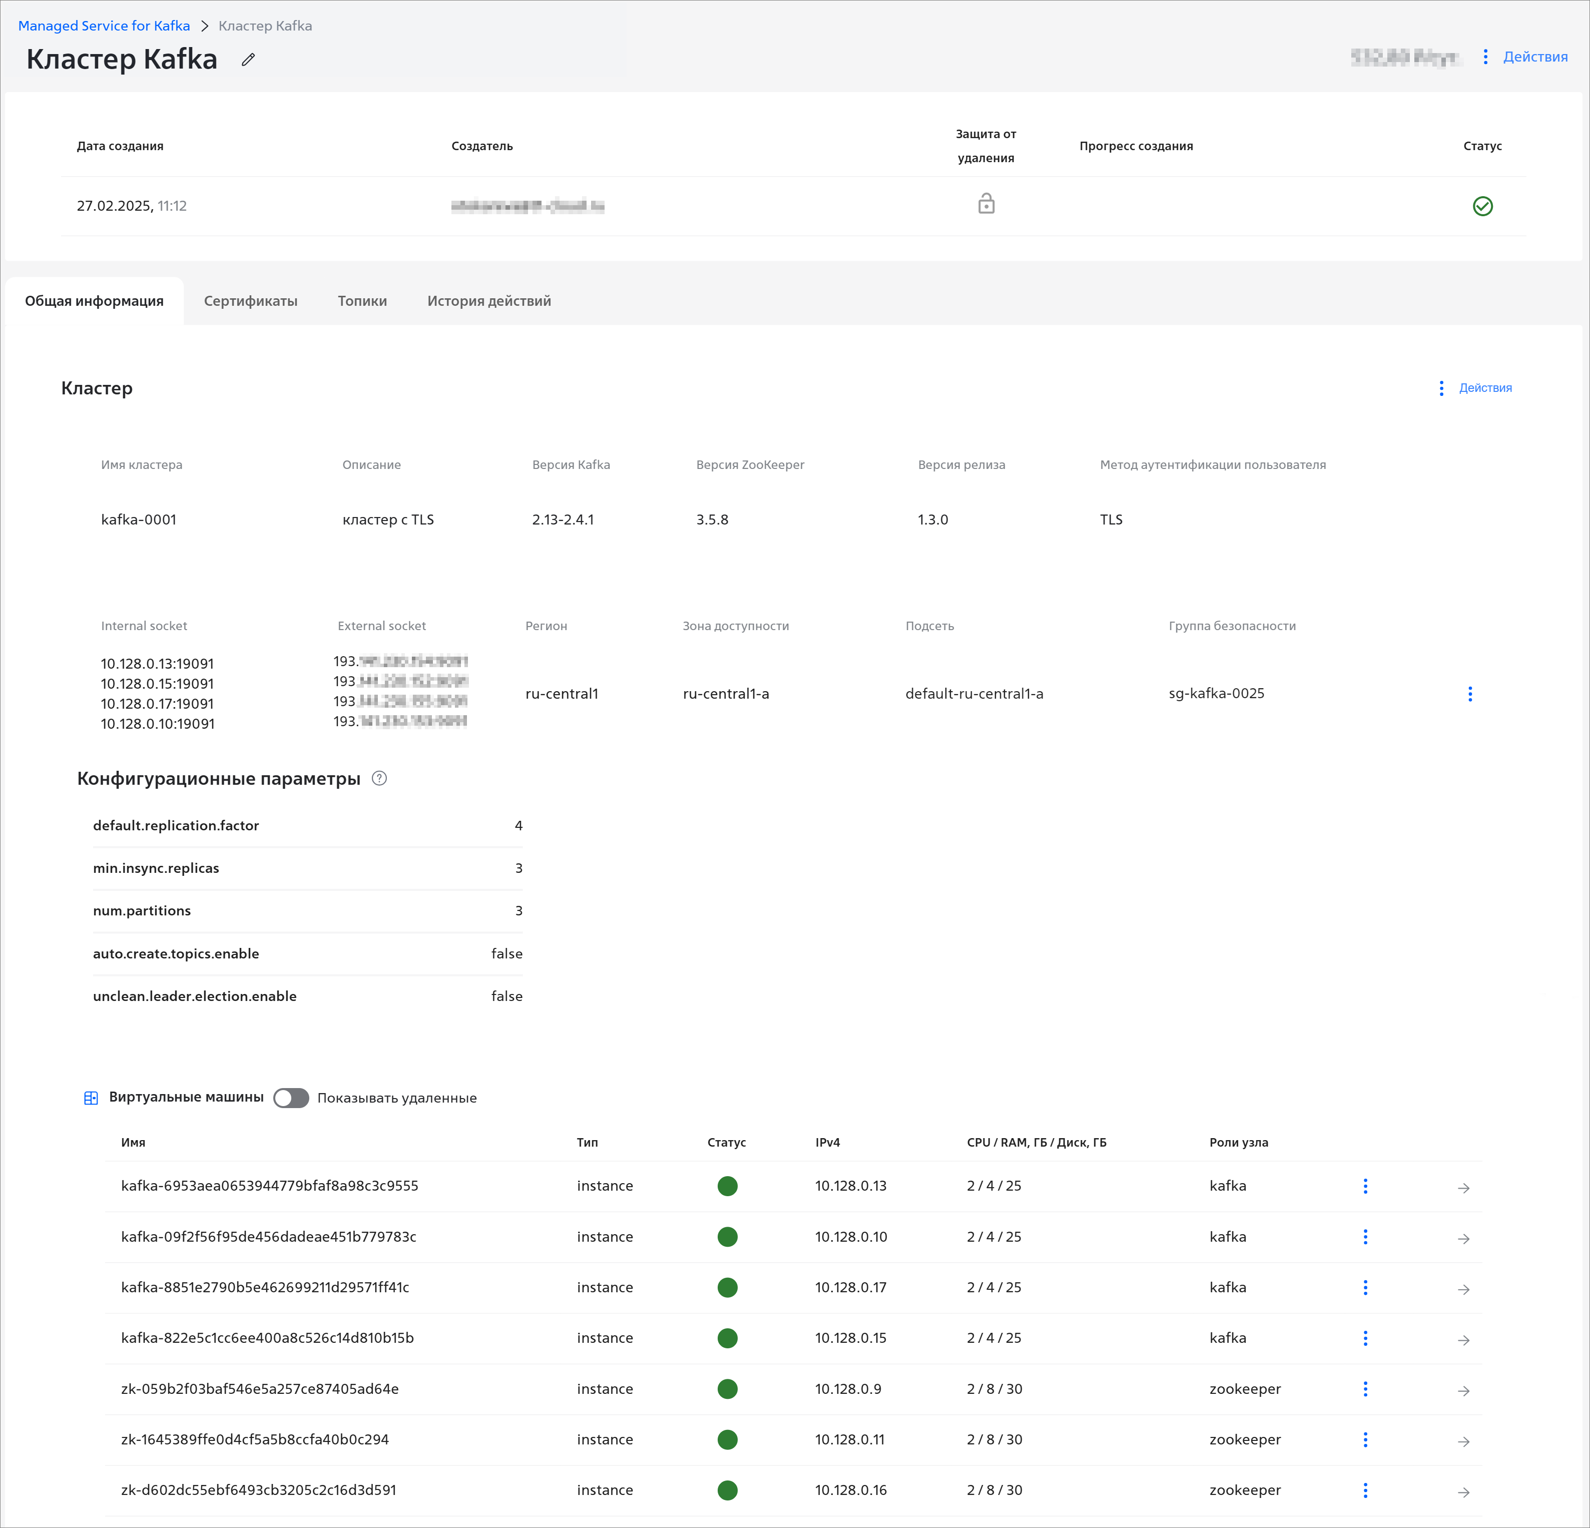The width and height of the screenshot is (1590, 1528).
Task: Click the zone value ru-central1-a
Action: (x=726, y=694)
